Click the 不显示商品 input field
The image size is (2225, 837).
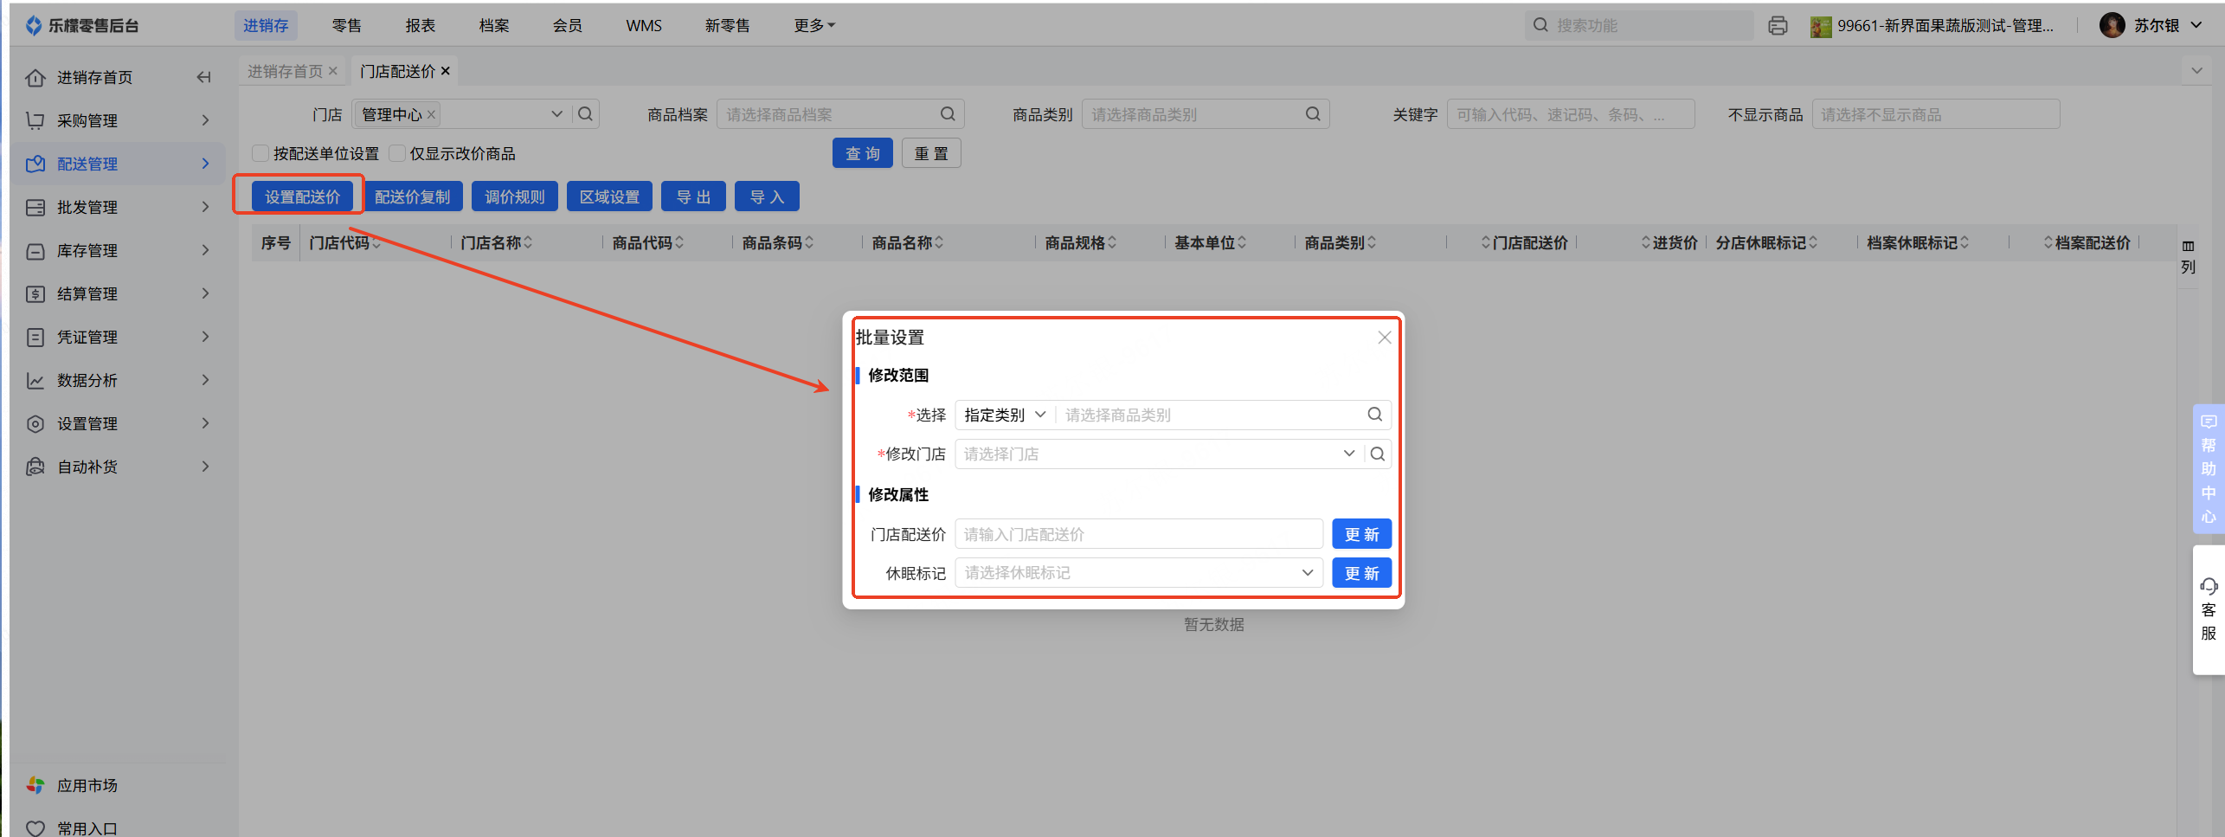[x=1936, y=114]
